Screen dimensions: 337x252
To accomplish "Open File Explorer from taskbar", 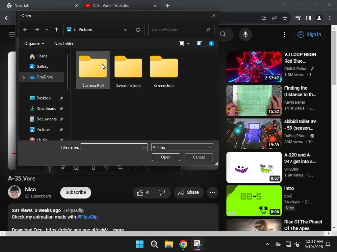I will (x=169, y=244).
